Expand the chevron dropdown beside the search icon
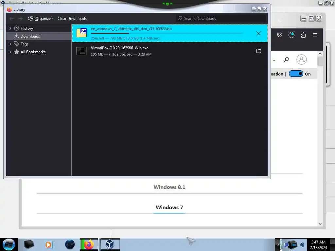335x251 pixels. [274, 60]
